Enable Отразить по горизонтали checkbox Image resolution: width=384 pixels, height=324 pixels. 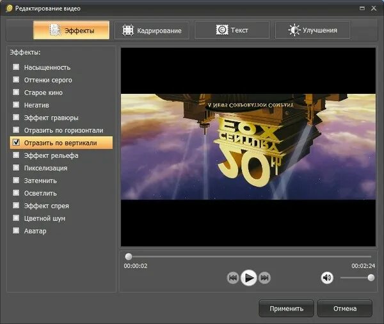(x=16, y=130)
